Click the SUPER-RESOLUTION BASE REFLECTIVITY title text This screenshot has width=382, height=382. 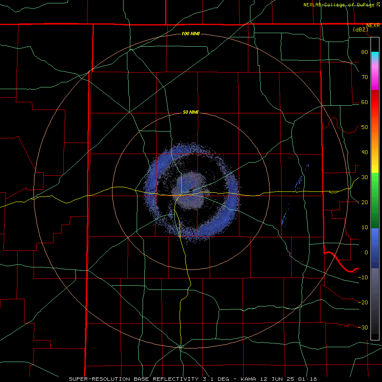tap(134, 379)
